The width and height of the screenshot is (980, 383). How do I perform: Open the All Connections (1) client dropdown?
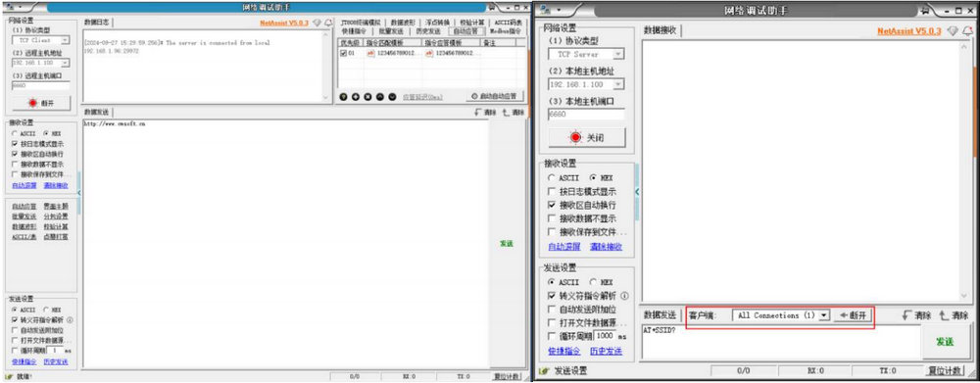point(824,315)
